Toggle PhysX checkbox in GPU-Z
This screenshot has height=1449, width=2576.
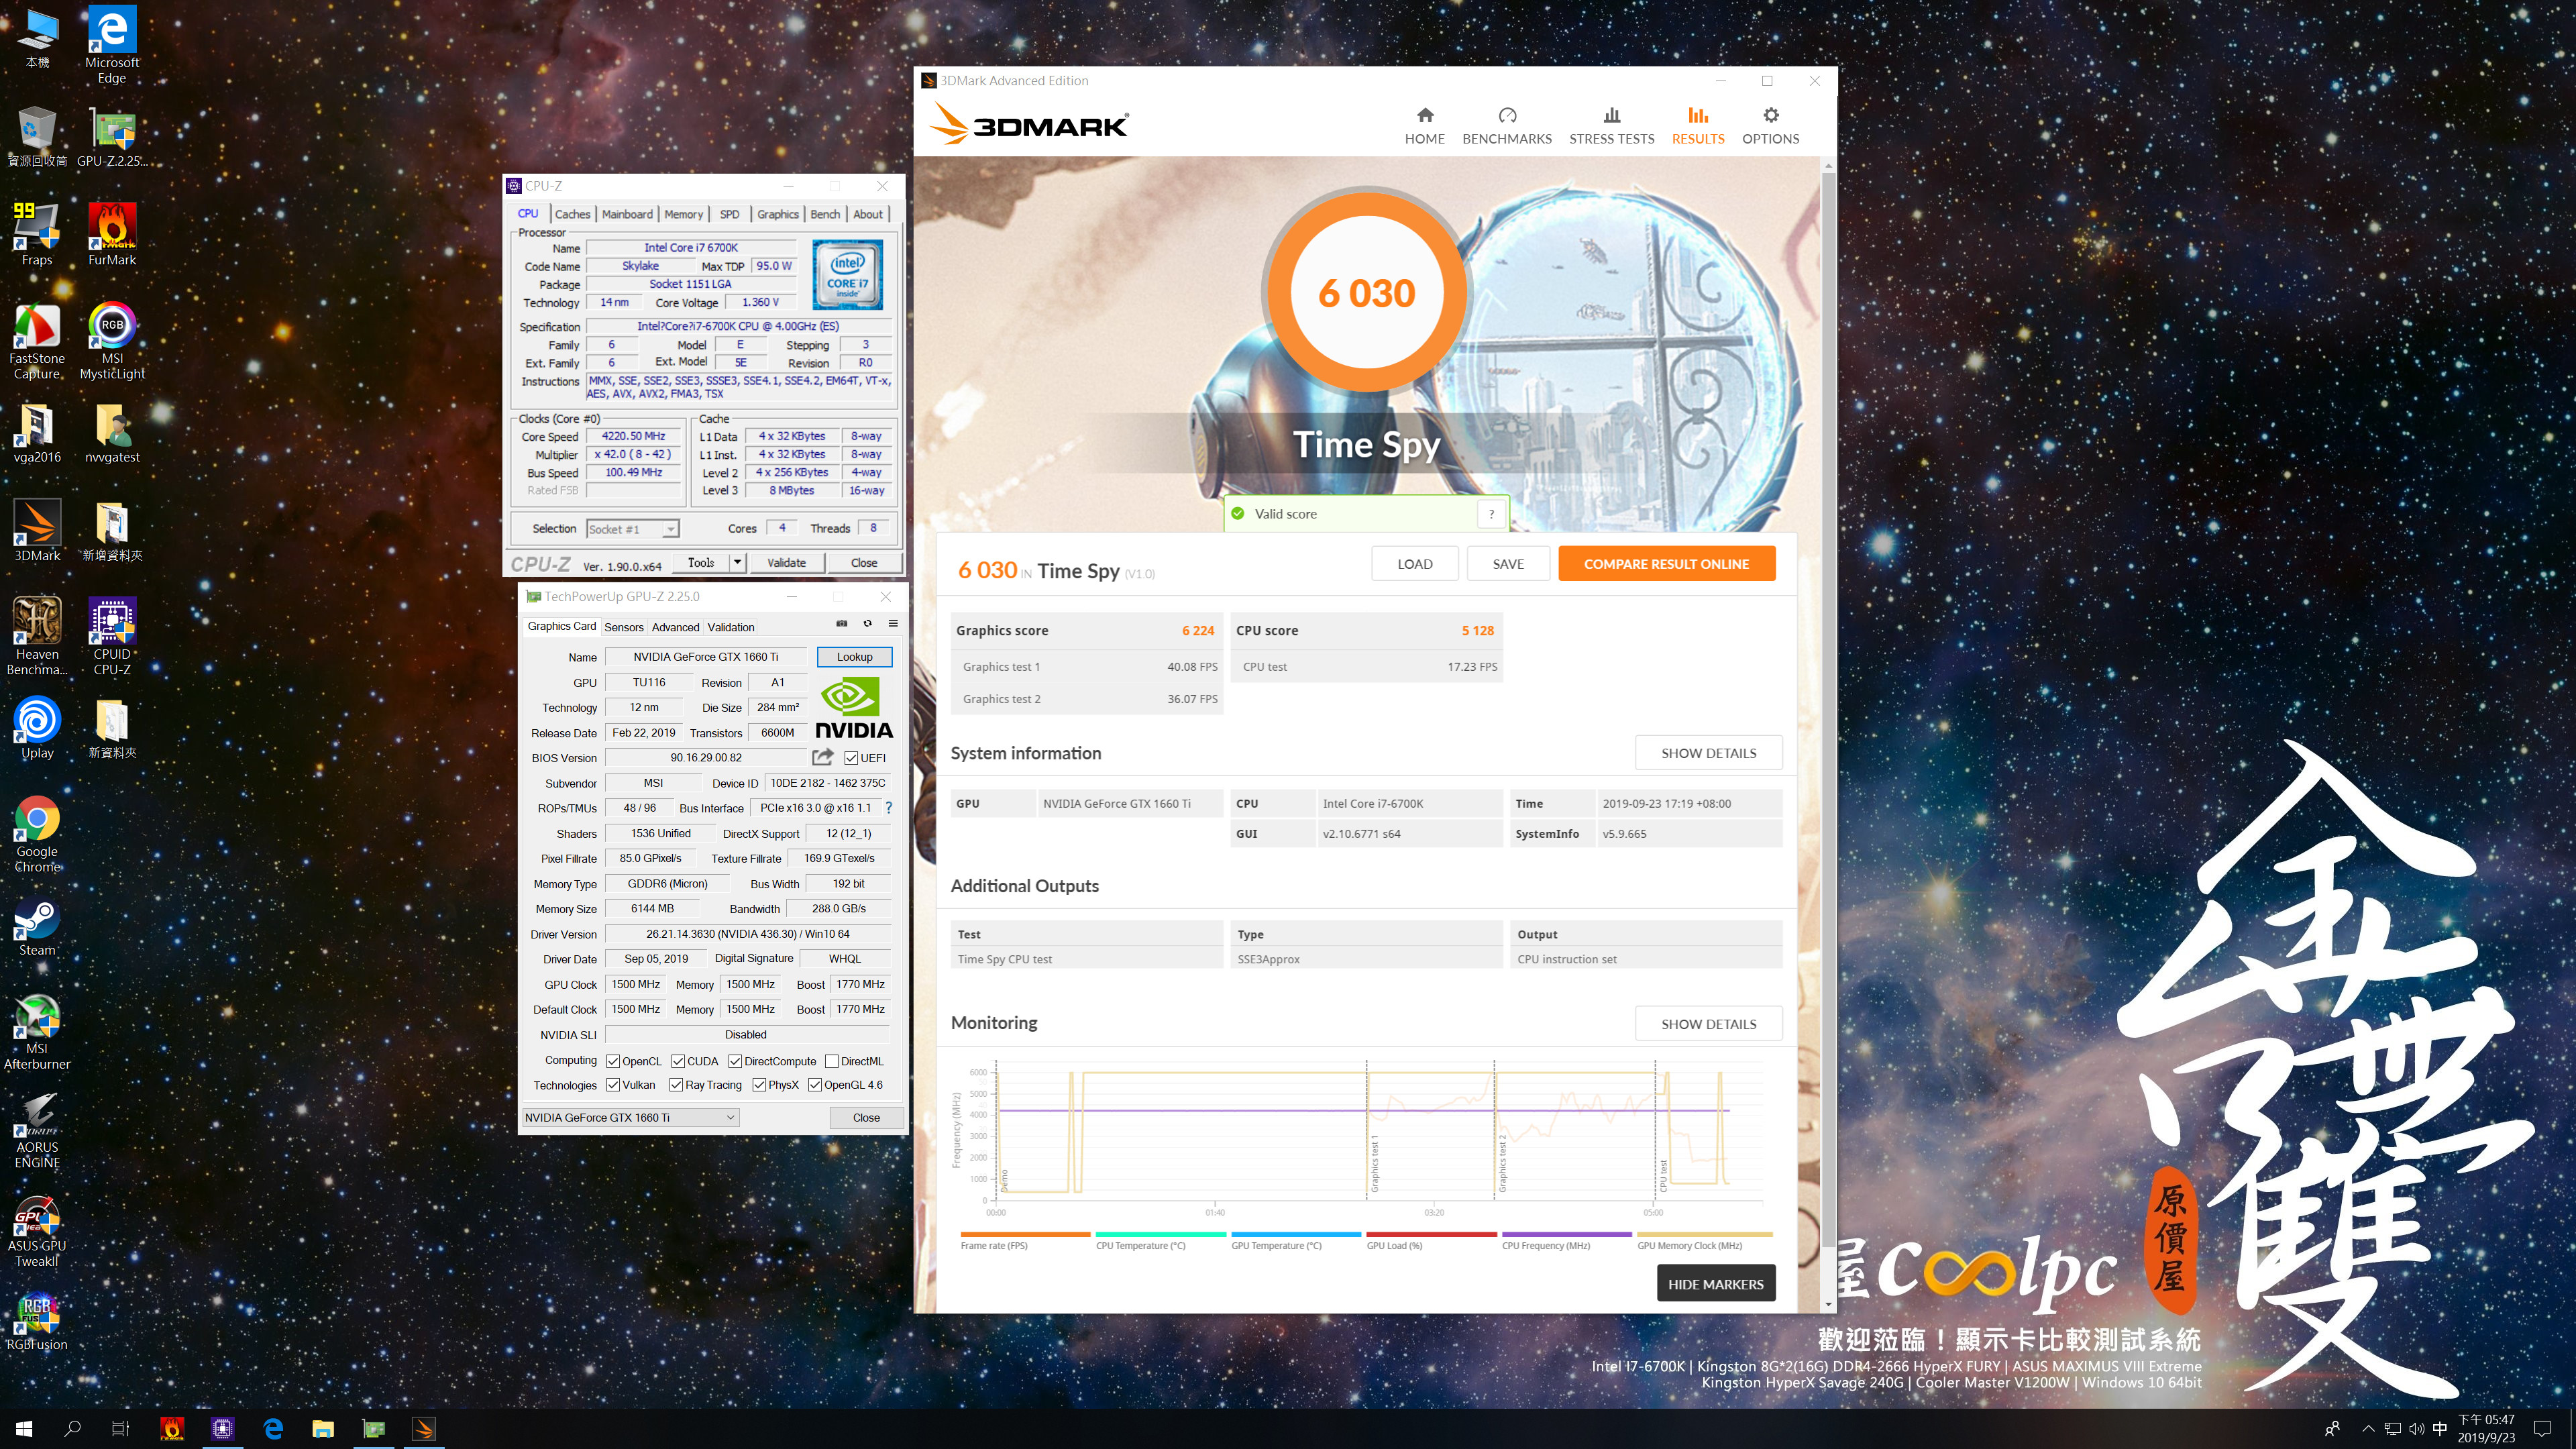759,1085
